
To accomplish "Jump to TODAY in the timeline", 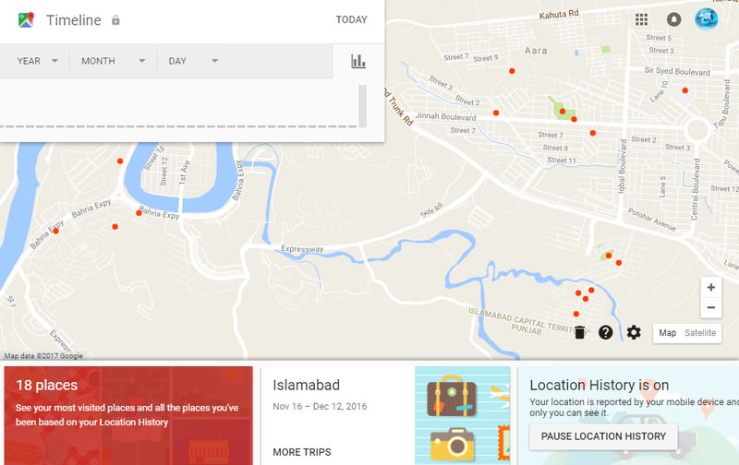I will click(x=351, y=19).
